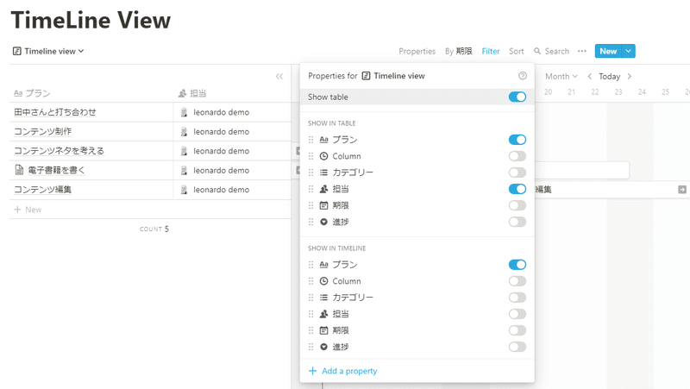Screen dimensions: 690x389
Task: Toggle 担当 in Show in Table
Action: pos(517,189)
